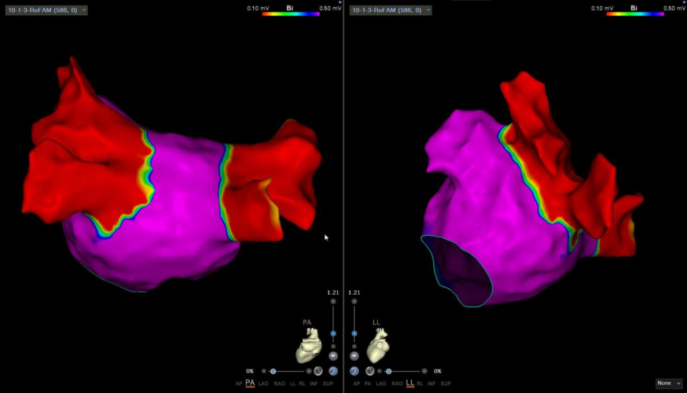Click zoom-in plus above left vertical slider
687x393 pixels.
(333, 302)
